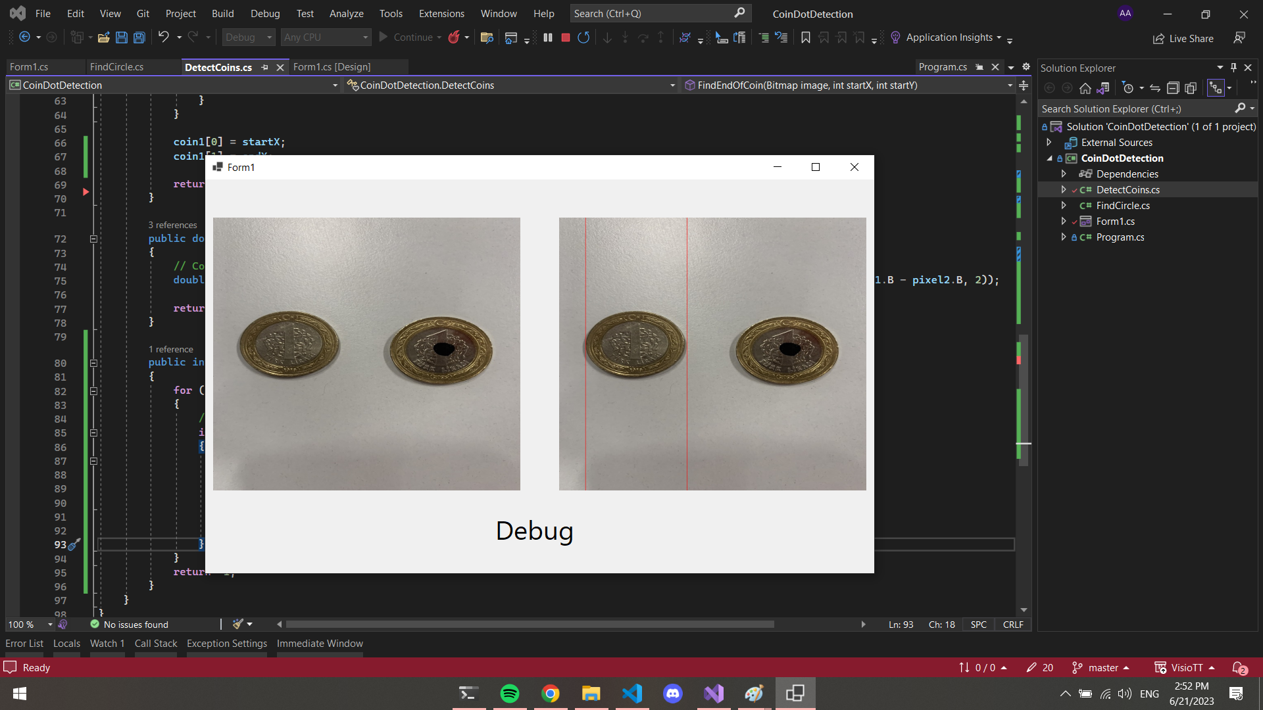The image size is (1263, 710).
Task: Expand the Dependencies tree node
Action: tap(1064, 174)
